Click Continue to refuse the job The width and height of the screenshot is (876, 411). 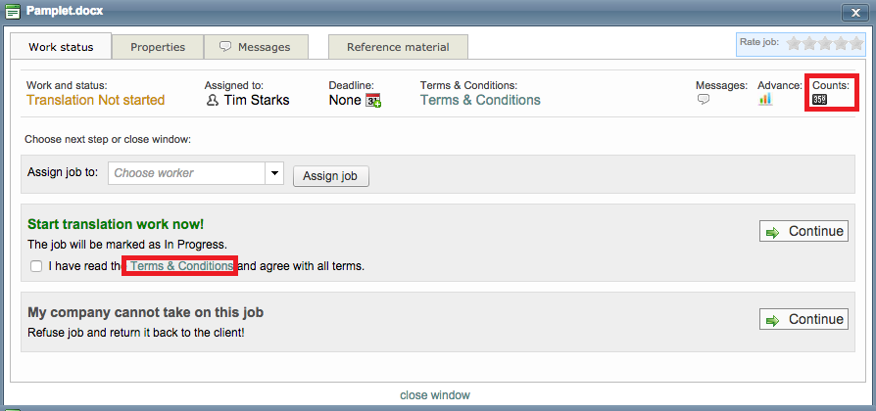(x=804, y=320)
